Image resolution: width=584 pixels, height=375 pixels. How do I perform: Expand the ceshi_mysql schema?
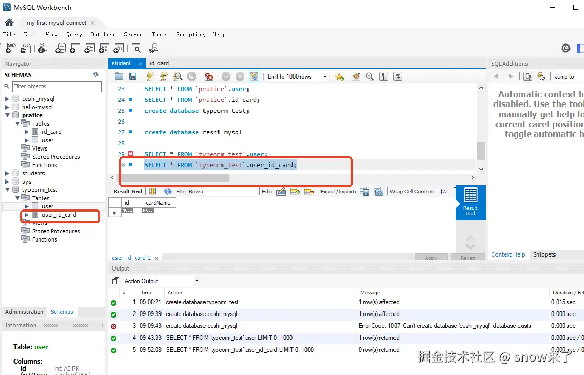[7, 99]
